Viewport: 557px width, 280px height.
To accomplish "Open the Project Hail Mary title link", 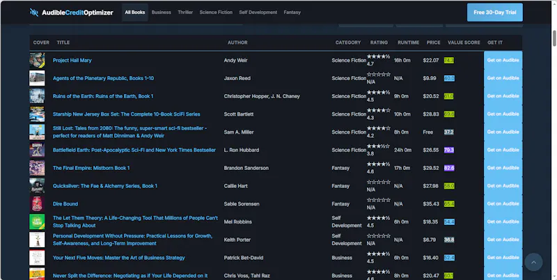I will click(72, 61).
